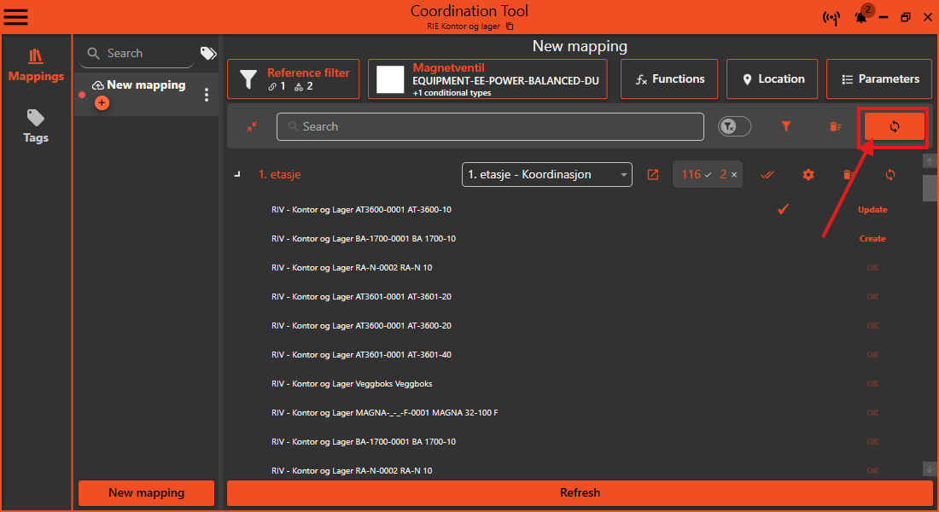Open the Parameters panel
This screenshot has height=512, width=939.
[x=879, y=79]
